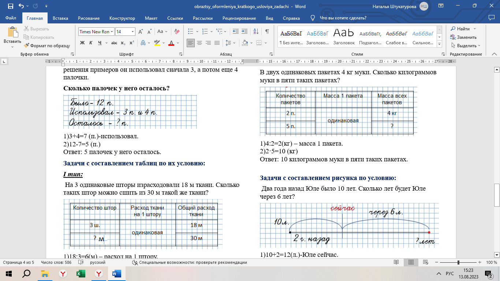The height and width of the screenshot is (281, 500).
Task: Toggle Bold (Ж) formatting
Action: pyautogui.click(x=82, y=43)
